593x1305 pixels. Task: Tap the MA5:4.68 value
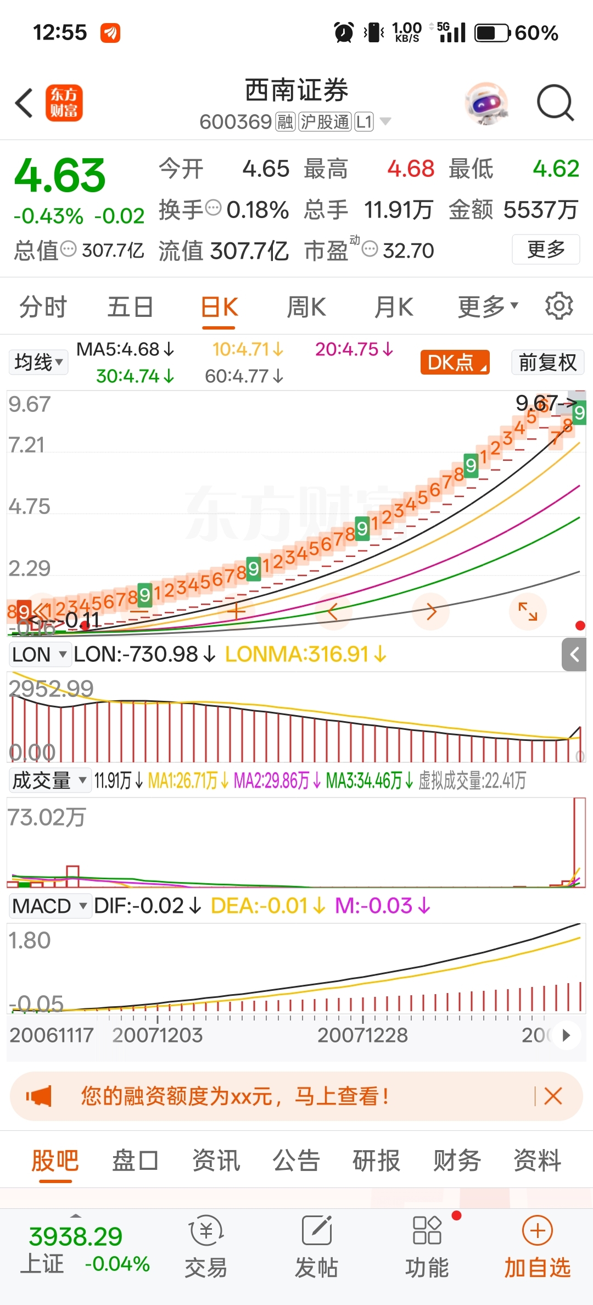point(125,349)
